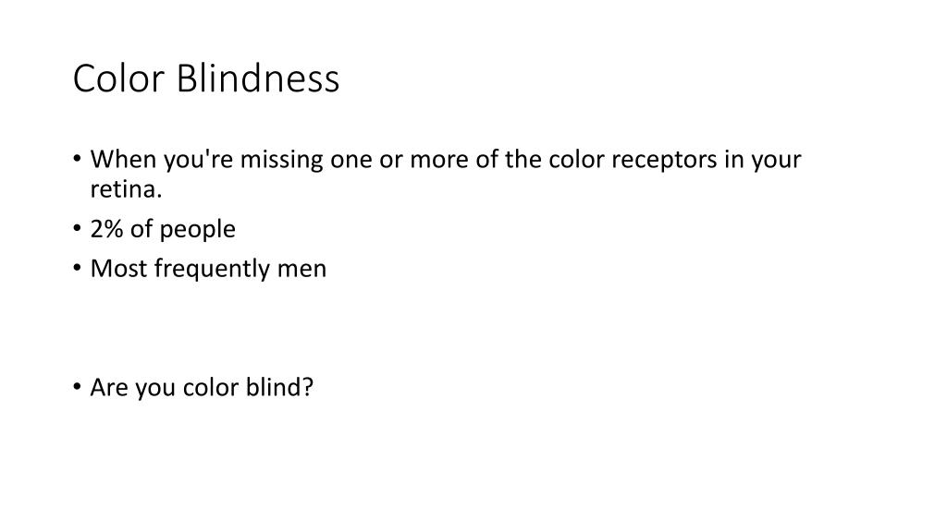Click the "Are you color blind?" question
This screenshot has height=532, width=947.
tap(202, 387)
